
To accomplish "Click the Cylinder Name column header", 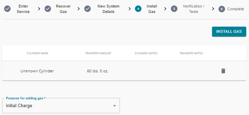I will [x=38, y=53].
